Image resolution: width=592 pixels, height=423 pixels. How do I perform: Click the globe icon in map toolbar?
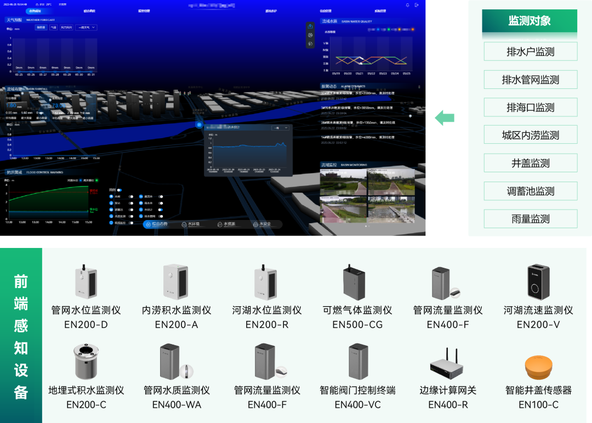point(310,44)
